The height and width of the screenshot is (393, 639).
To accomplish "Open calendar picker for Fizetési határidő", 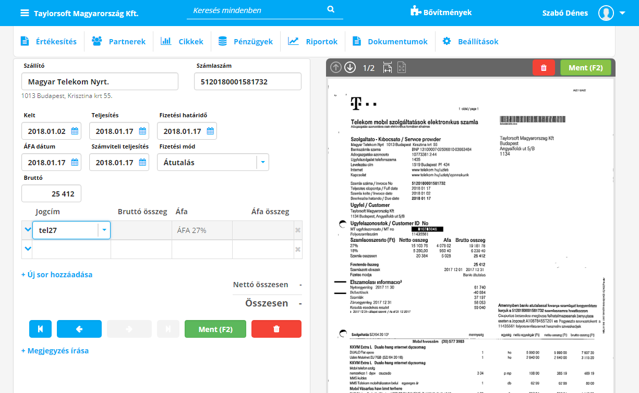I will pyautogui.click(x=210, y=131).
